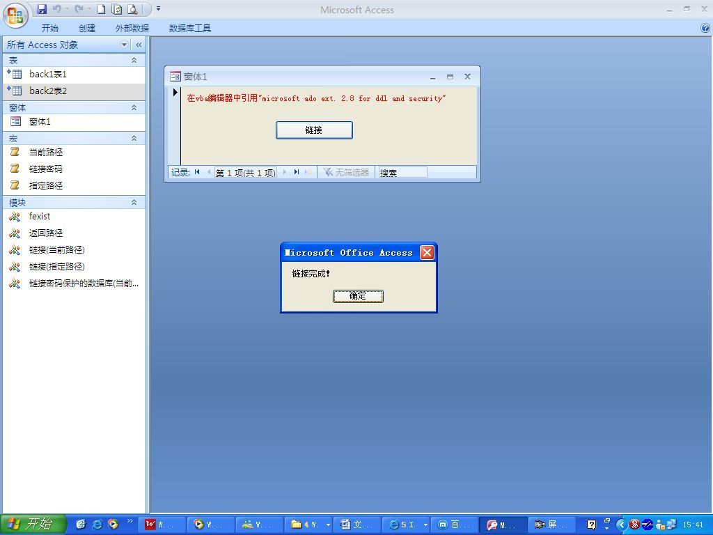Expand hidden system tray icons arrow
This screenshot has height=535, width=713.
click(x=621, y=525)
